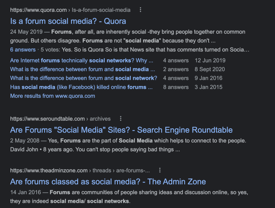Click the https://www.seroundtable.com archives breadcrumb
The image size is (275, 208).
pos(60,119)
